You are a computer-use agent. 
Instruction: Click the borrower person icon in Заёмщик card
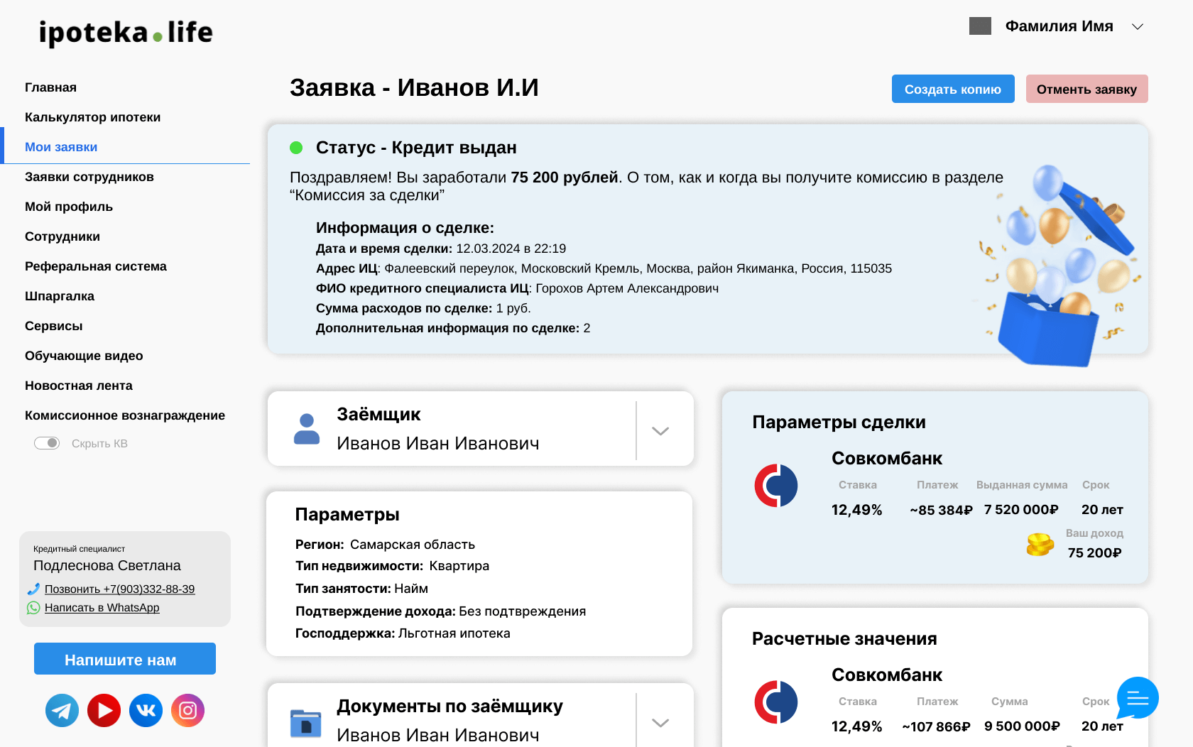tap(306, 427)
